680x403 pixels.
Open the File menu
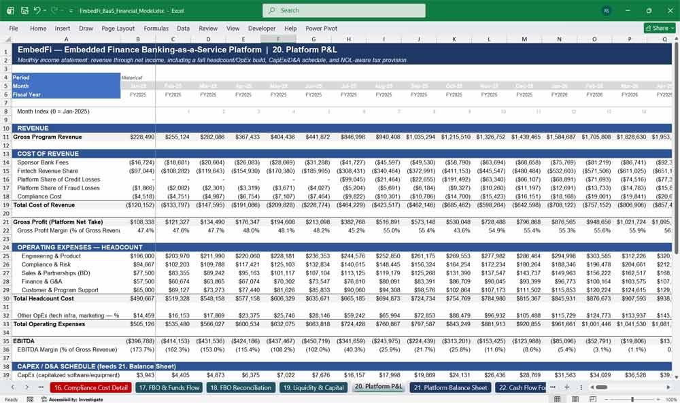tap(14, 28)
